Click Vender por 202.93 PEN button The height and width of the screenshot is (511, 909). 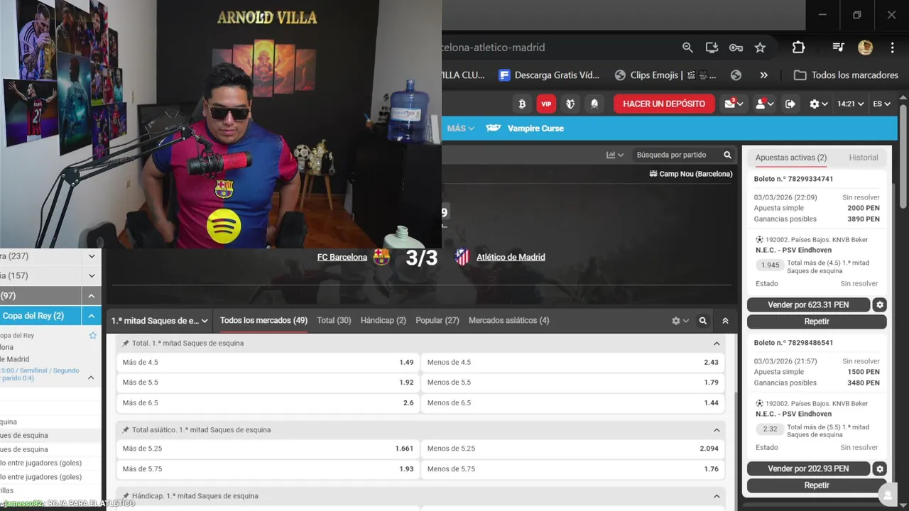coord(808,469)
